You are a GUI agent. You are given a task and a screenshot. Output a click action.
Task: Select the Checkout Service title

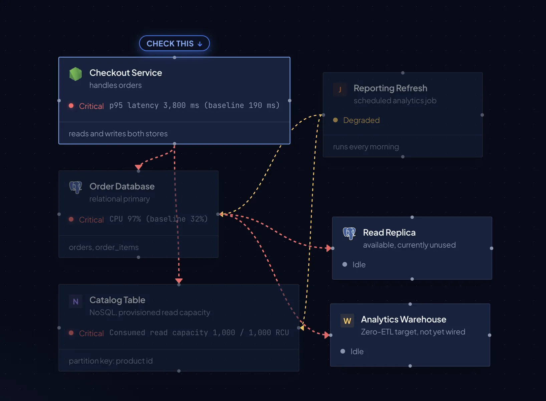tap(125, 73)
